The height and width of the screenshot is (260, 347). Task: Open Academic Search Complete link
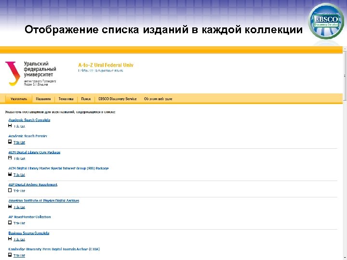tap(29, 120)
